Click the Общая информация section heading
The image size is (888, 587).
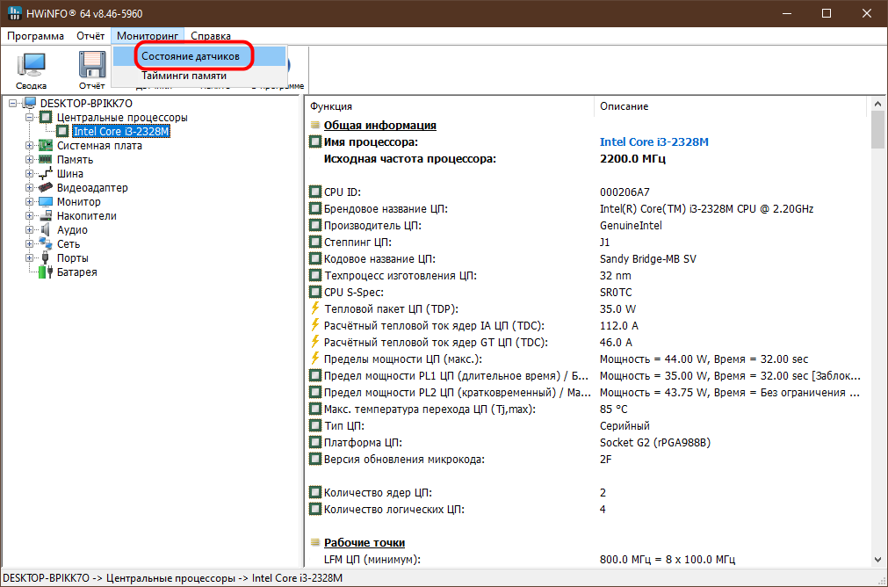point(380,125)
